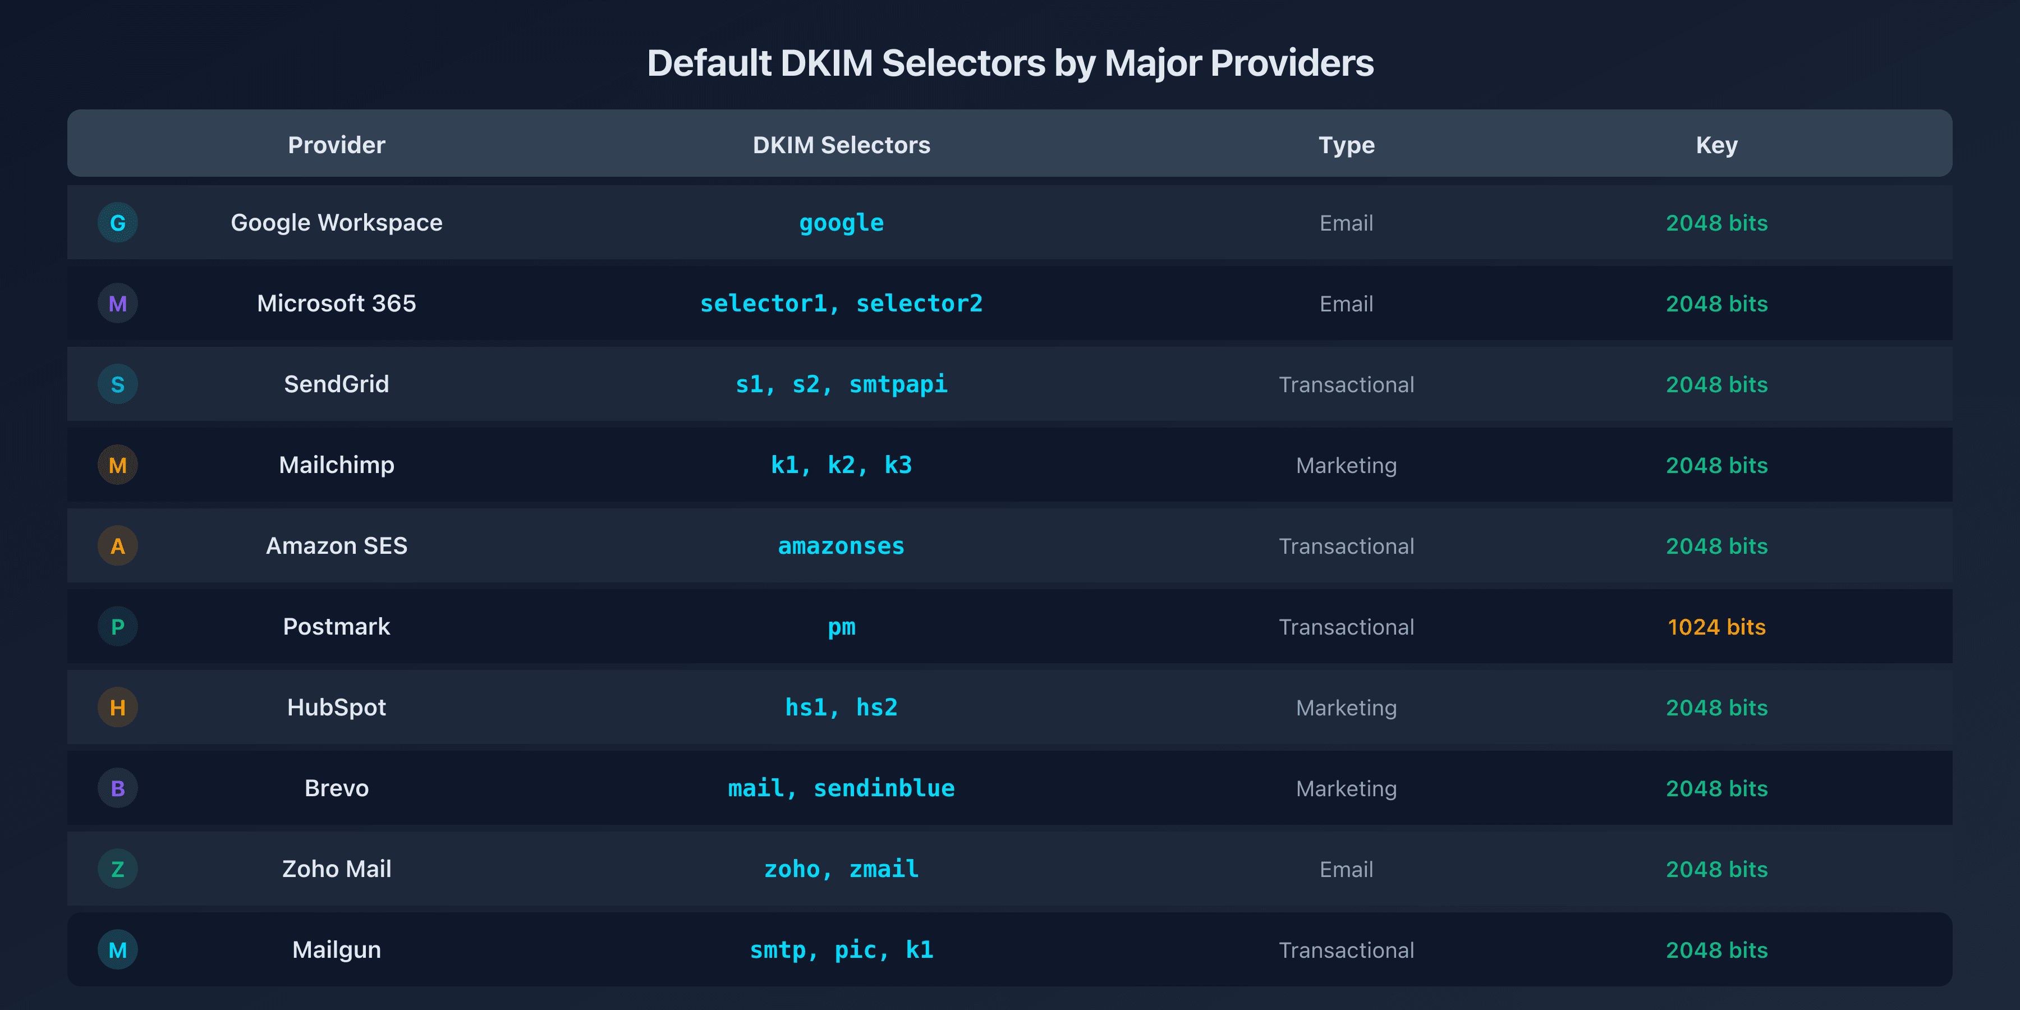Viewport: 2020px width, 1010px height.
Task: Click the 1024 bits value for Postmark
Action: coord(1716,627)
